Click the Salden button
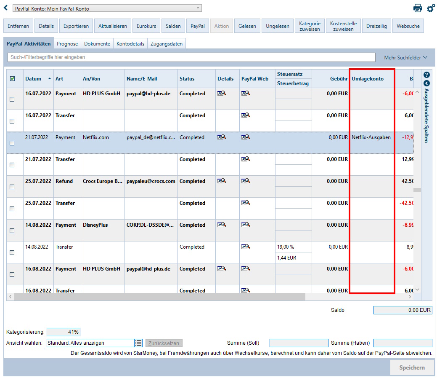Screen dimensions: 437x378 point(173,26)
